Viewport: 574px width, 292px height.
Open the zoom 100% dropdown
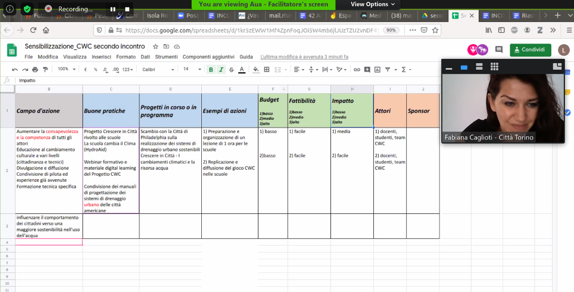pos(66,69)
